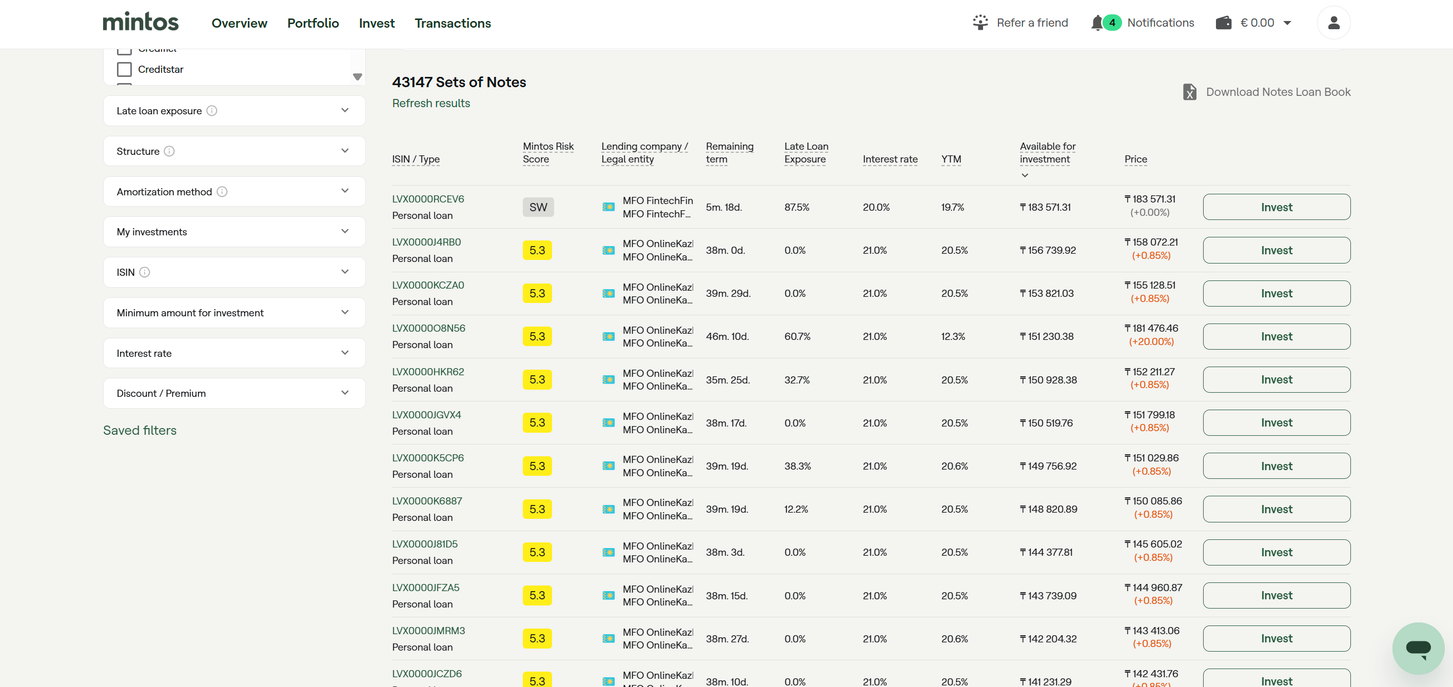Open ISIN link LVX0000JGVX4

click(x=426, y=415)
